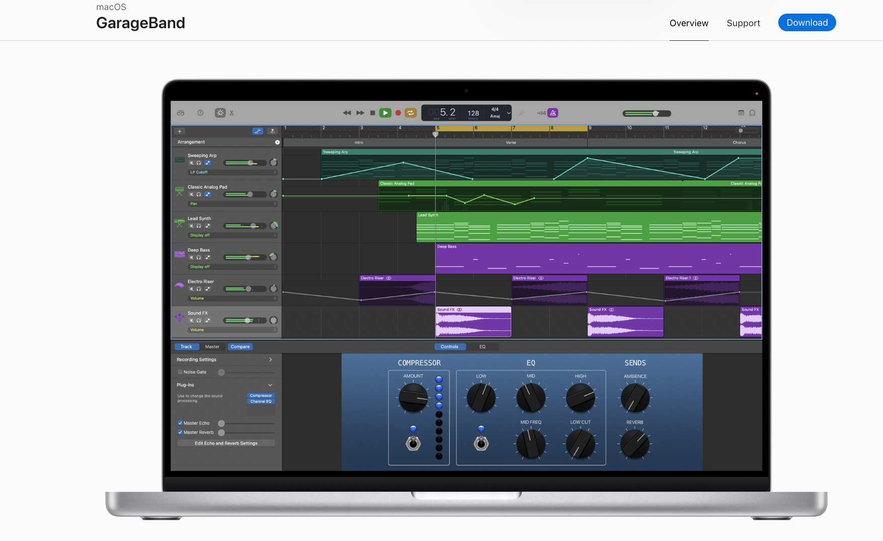The height and width of the screenshot is (541, 883).
Task: Switch to the EQ tab
Action: [482, 347]
